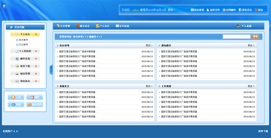Collapse the 个人办公 sidebar section

(x=36, y=34)
